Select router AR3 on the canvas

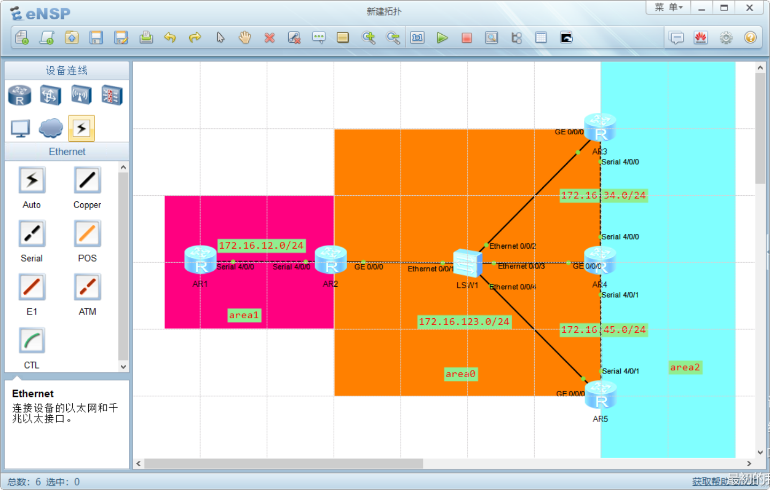[x=600, y=127]
